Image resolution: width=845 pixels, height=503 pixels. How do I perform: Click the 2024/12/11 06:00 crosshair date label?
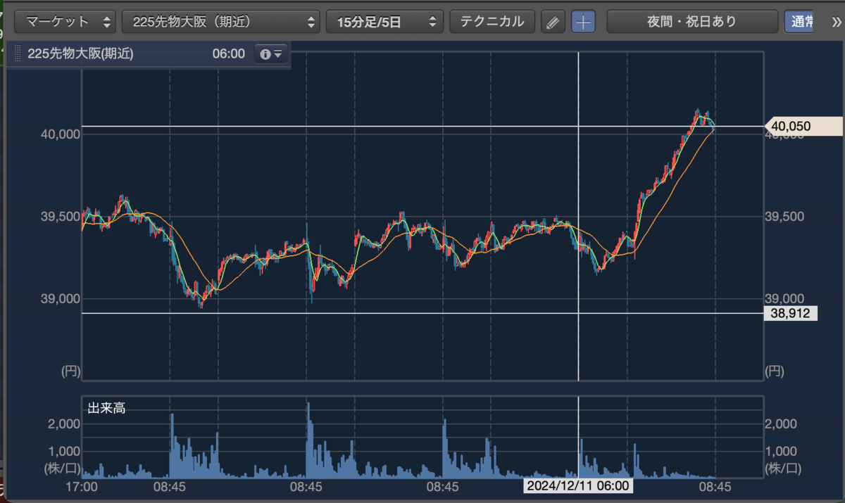click(577, 487)
